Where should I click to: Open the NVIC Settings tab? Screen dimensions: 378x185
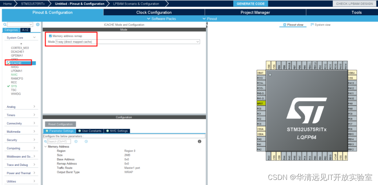pos(117,131)
